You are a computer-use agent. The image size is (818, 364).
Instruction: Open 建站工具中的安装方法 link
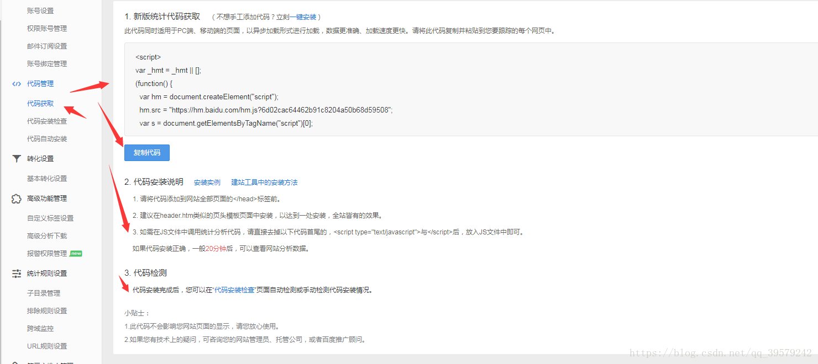pyautogui.click(x=264, y=183)
